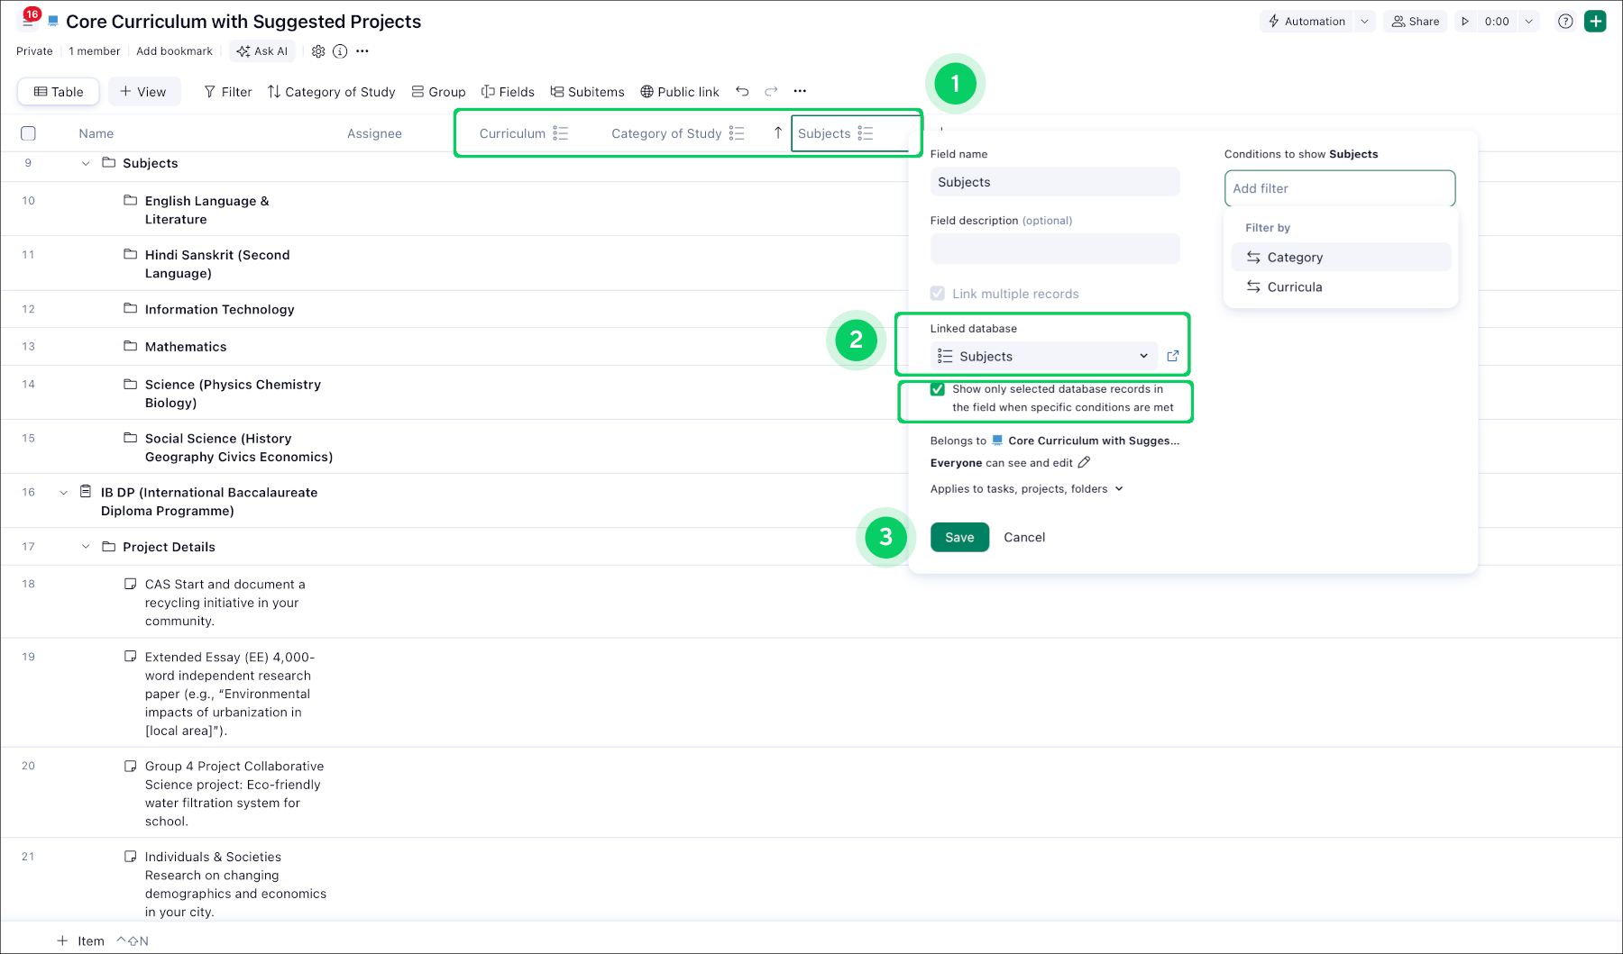Edit permissions using the pencil icon

coord(1084,462)
